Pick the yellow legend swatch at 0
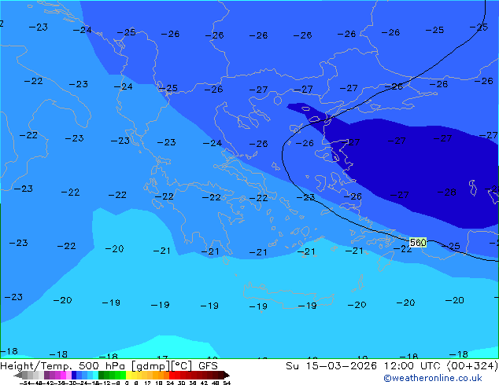499x385 pixels. pyautogui.click(x=128, y=375)
